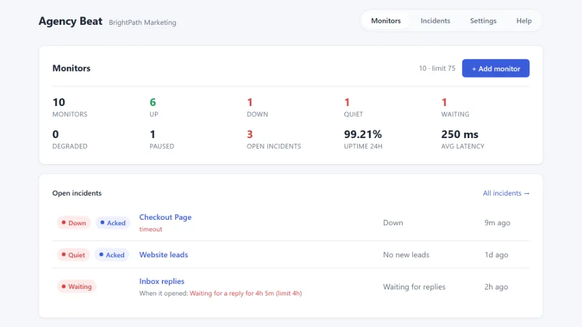The image size is (582, 327).
Task: Open the Monitors tab
Action: click(386, 21)
